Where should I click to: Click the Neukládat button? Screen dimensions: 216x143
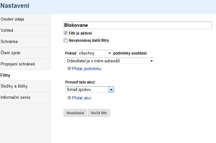tap(75, 113)
